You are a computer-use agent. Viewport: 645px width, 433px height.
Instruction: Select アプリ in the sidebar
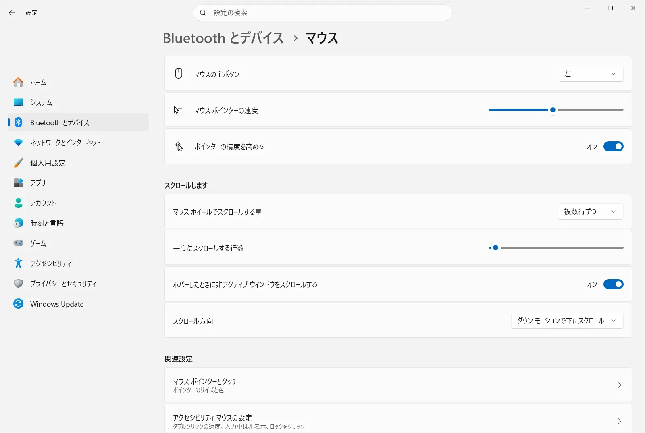click(x=78, y=183)
